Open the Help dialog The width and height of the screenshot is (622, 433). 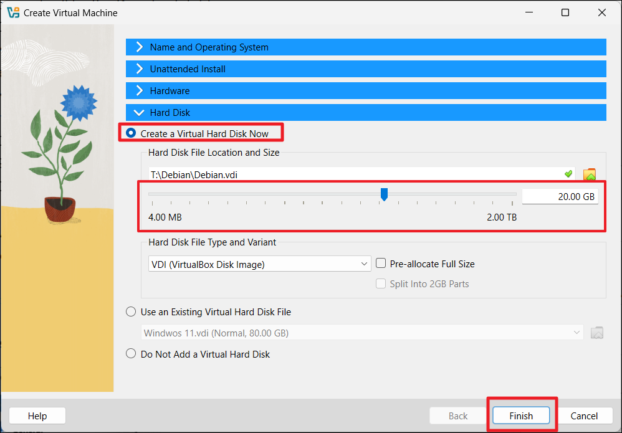click(37, 416)
